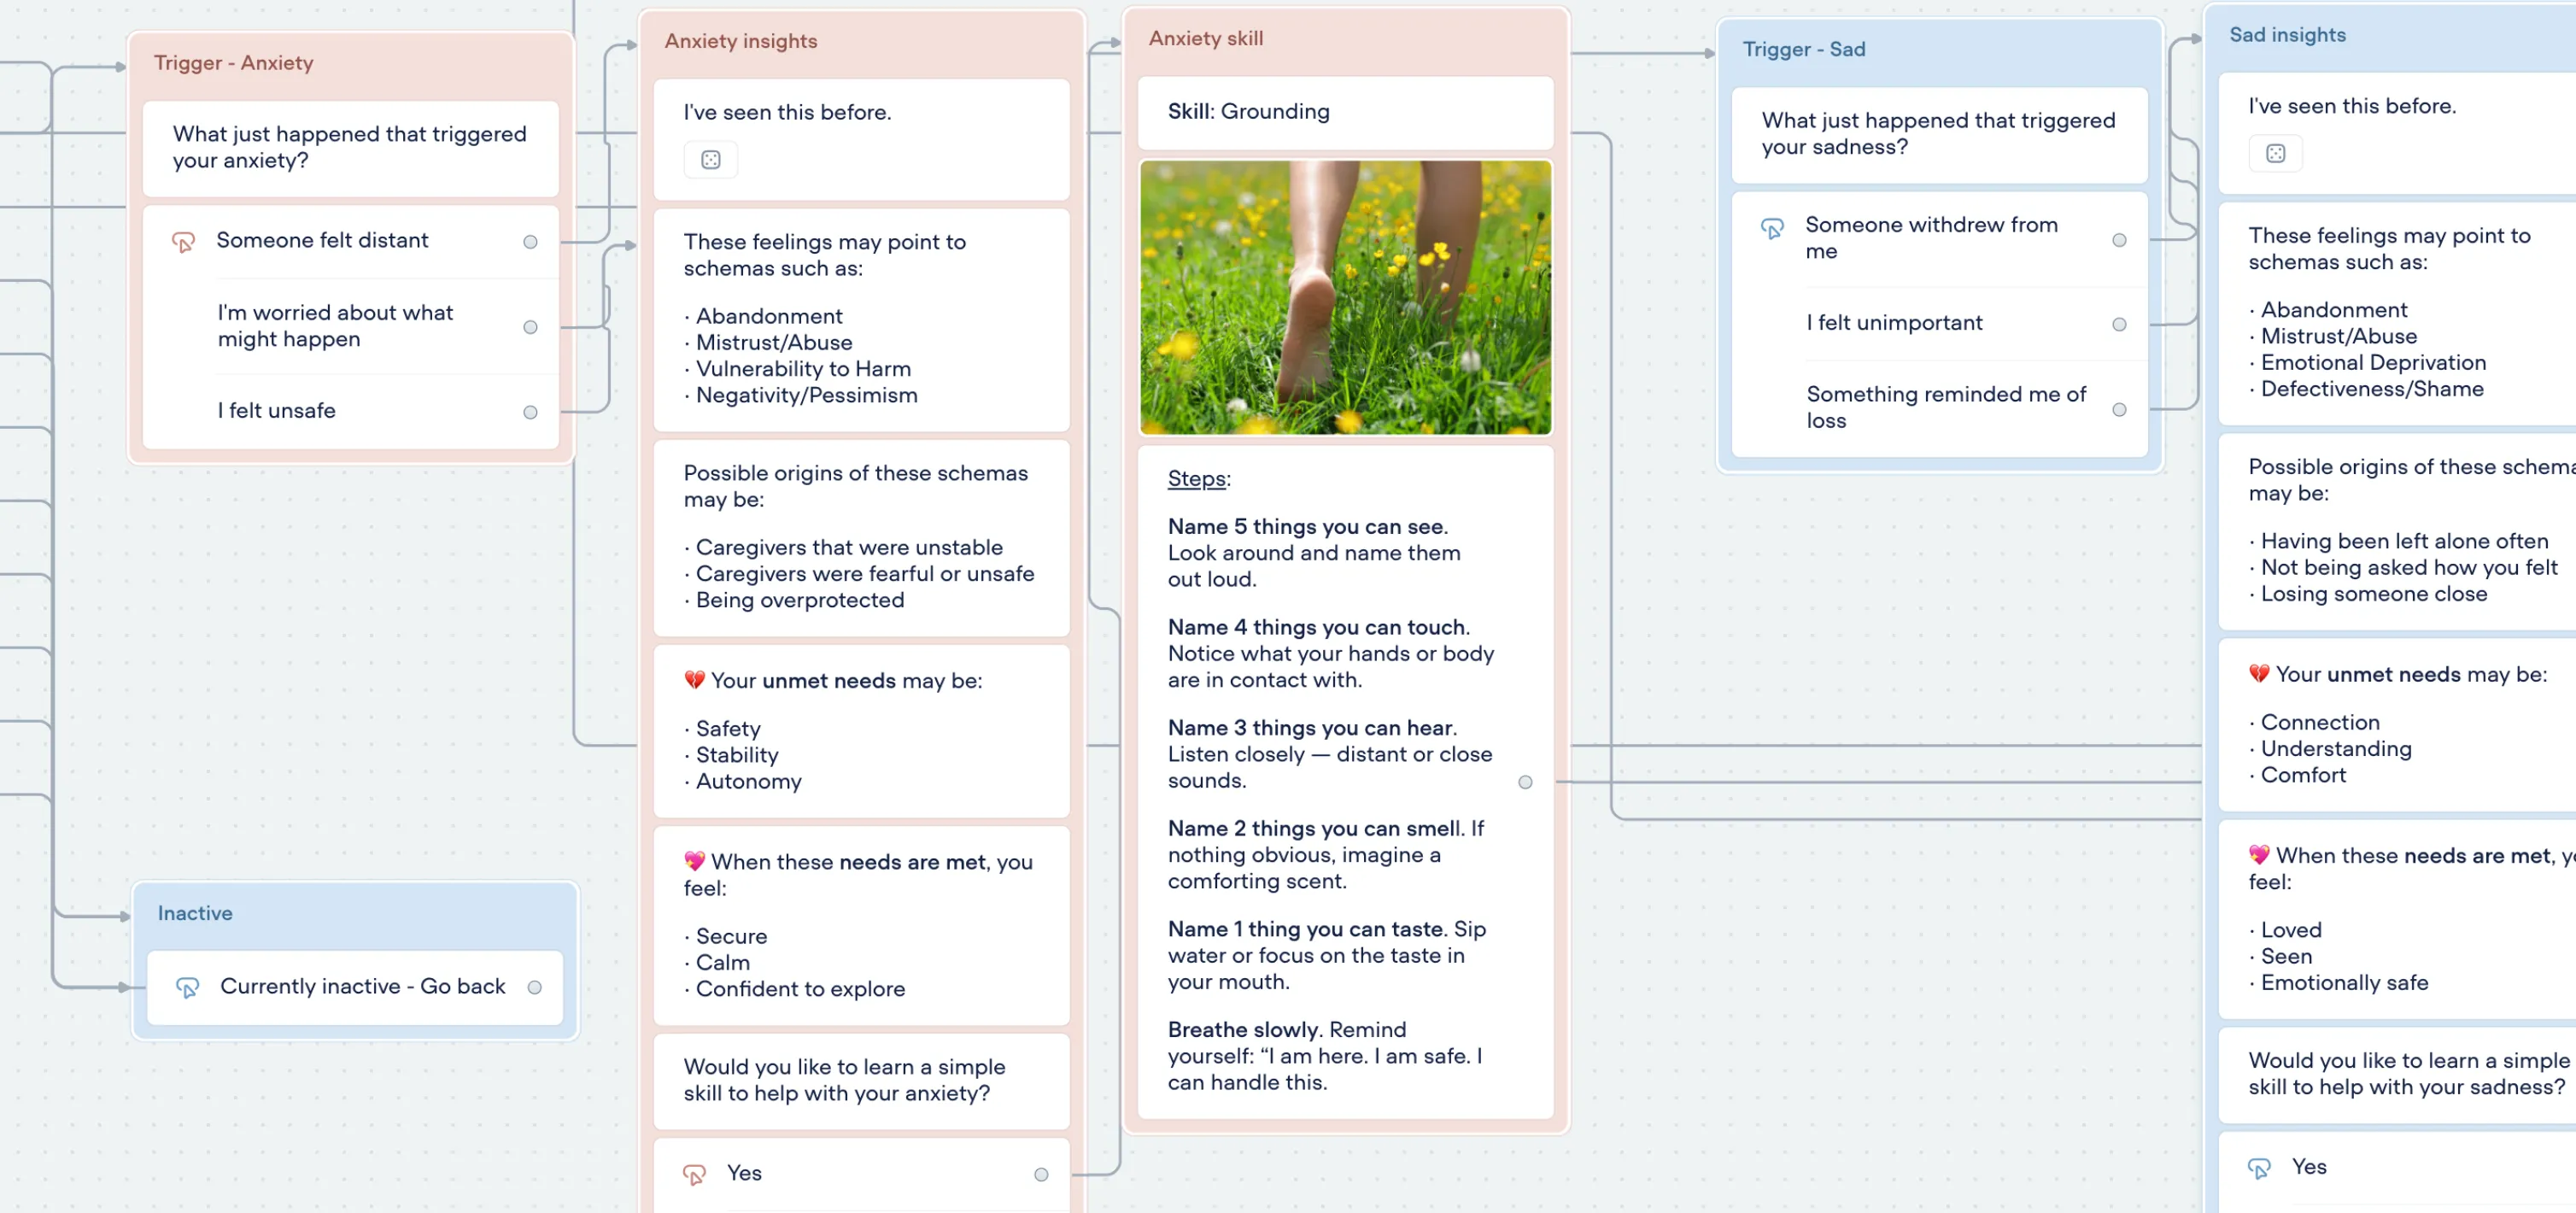Click connector dot for Yes in Anxiety insights
This screenshot has width=2576, height=1213.
pos(1041,1174)
